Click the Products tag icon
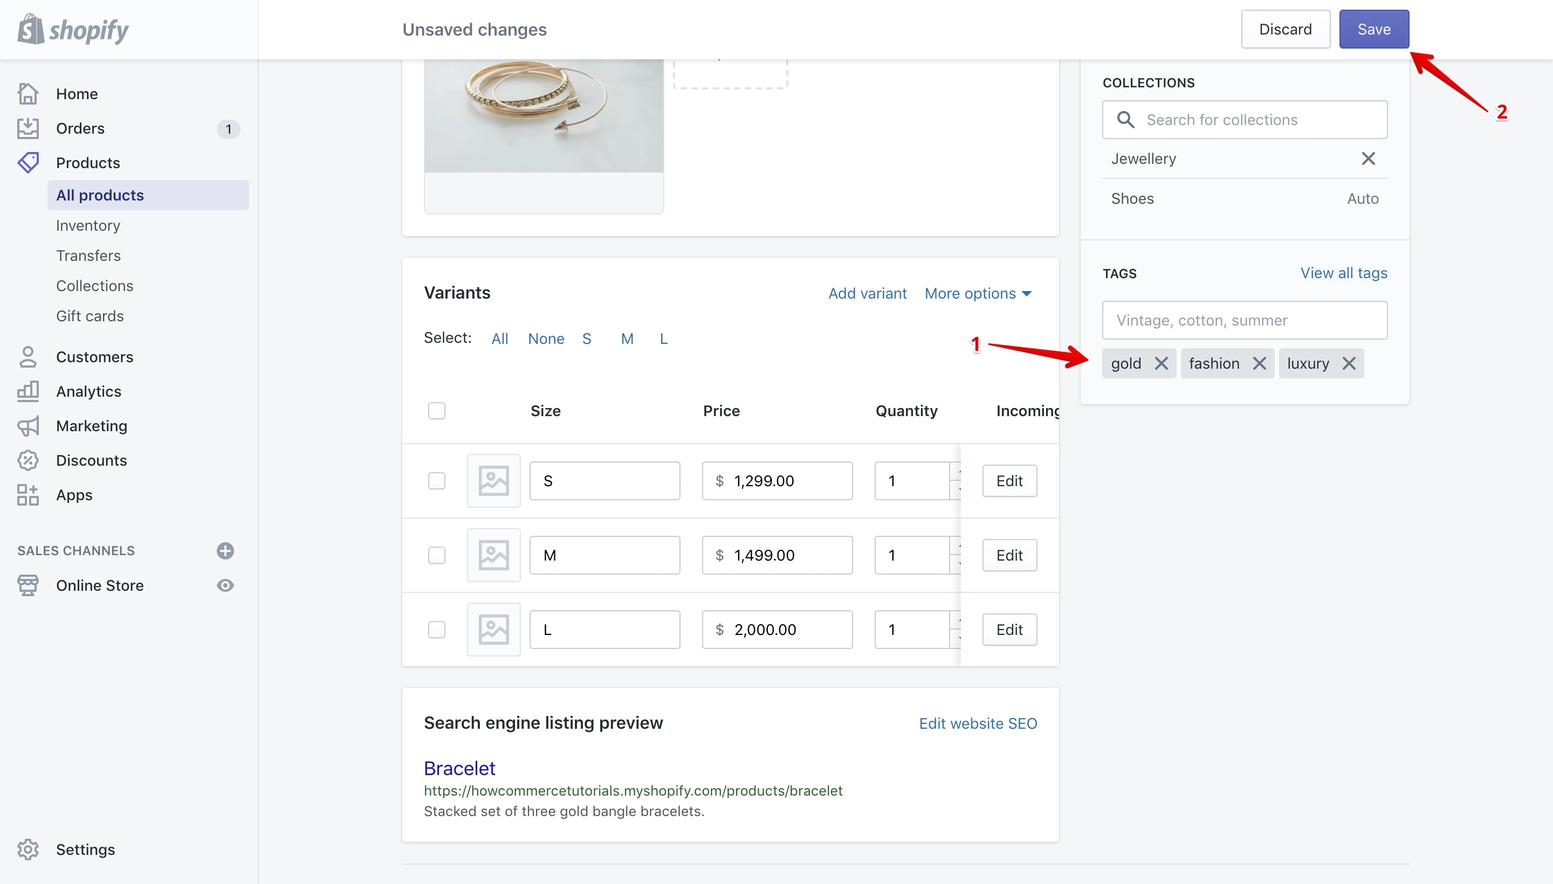1553x884 pixels. coord(28,163)
